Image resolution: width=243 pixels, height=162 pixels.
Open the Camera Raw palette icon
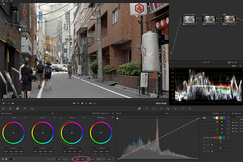[3, 109]
